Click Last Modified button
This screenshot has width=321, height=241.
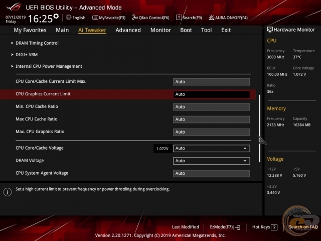[186, 227]
